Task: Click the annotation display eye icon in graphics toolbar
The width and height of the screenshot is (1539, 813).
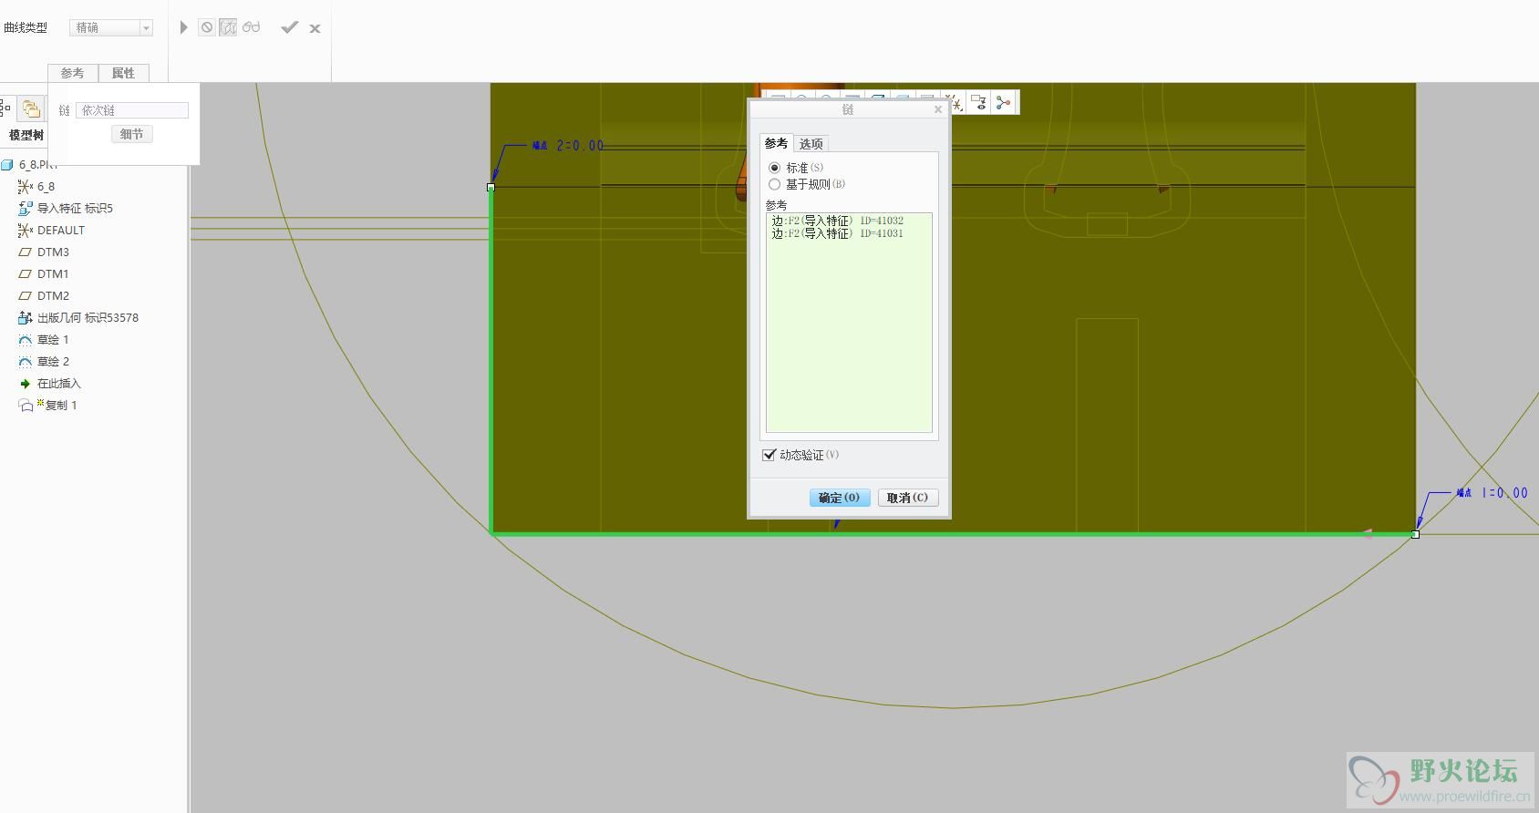Action: pos(979,103)
